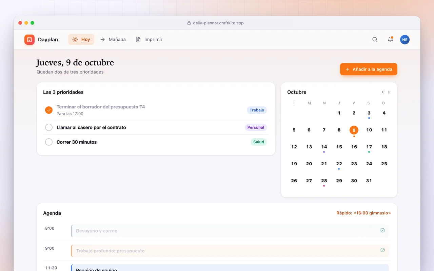Screen dimensions: 434x271
Task: Select October 31 in calendar
Action: pyautogui.click(x=369, y=181)
